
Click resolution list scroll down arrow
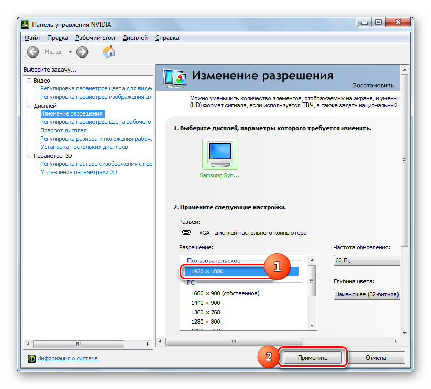point(312,326)
